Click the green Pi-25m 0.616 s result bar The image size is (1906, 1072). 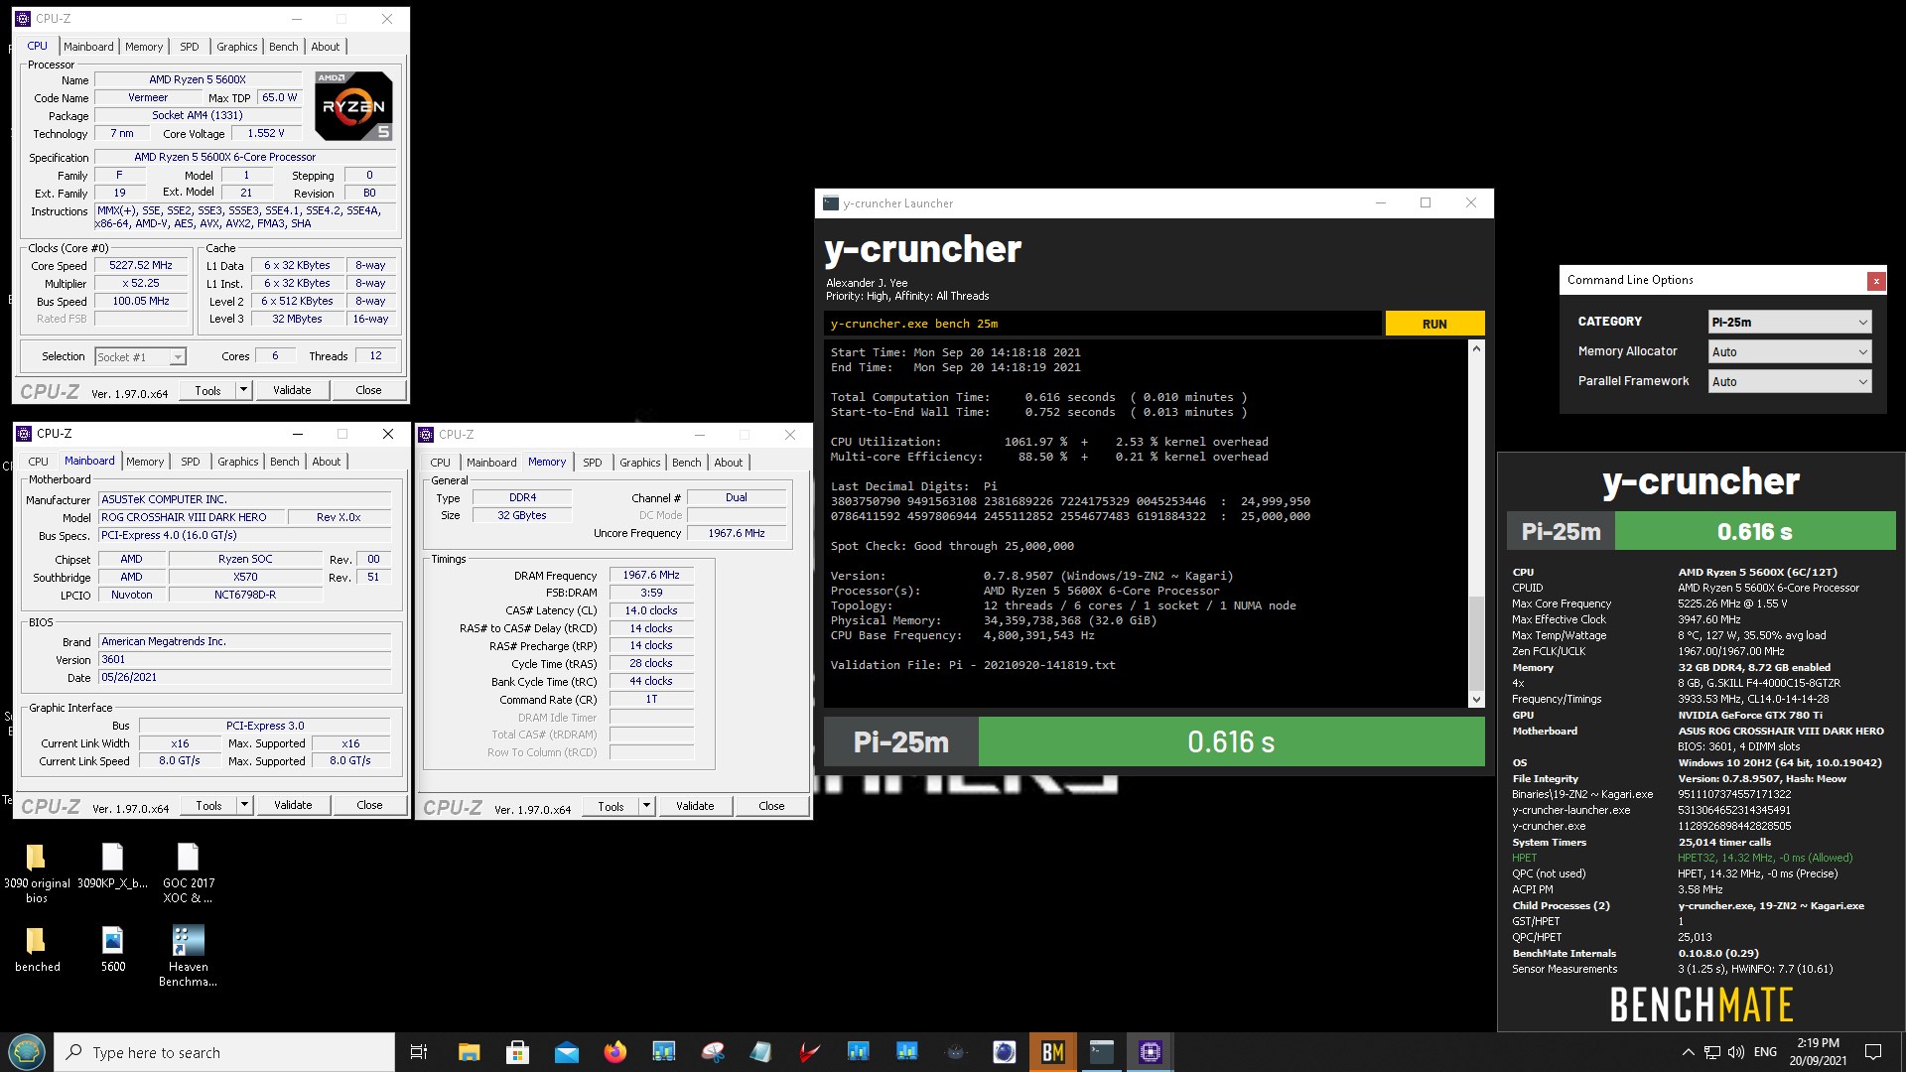click(1231, 741)
